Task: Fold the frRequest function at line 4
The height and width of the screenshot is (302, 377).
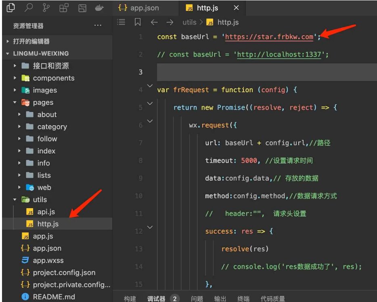Action: click(150, 86)
